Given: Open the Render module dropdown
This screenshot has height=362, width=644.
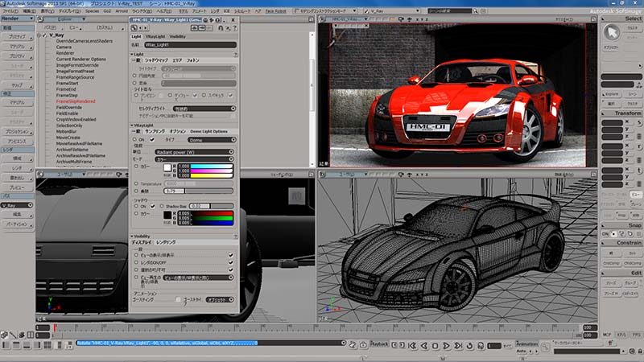Looking at the screenshot, I should tap(17, 19).
